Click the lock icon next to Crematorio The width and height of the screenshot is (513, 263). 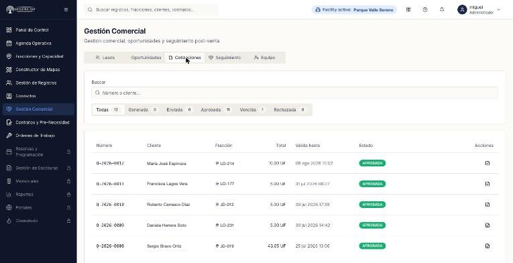click(x=68, y=221)
